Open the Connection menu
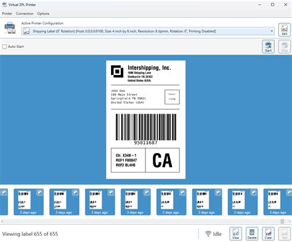The width and height of the screenshot is (292, 242). (x=25, y=14)
